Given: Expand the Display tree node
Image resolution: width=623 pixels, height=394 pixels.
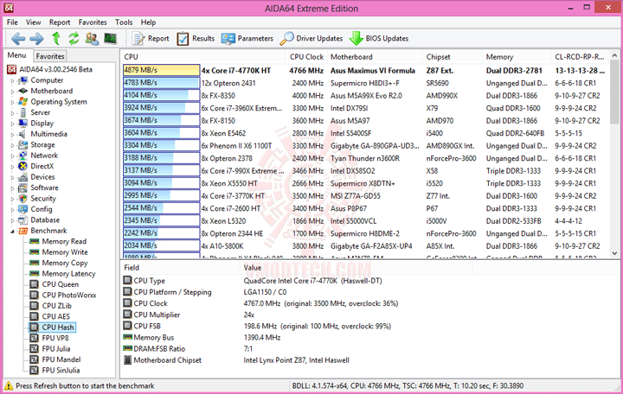Looking at the screenshot, I should click(x=12, y=124).
